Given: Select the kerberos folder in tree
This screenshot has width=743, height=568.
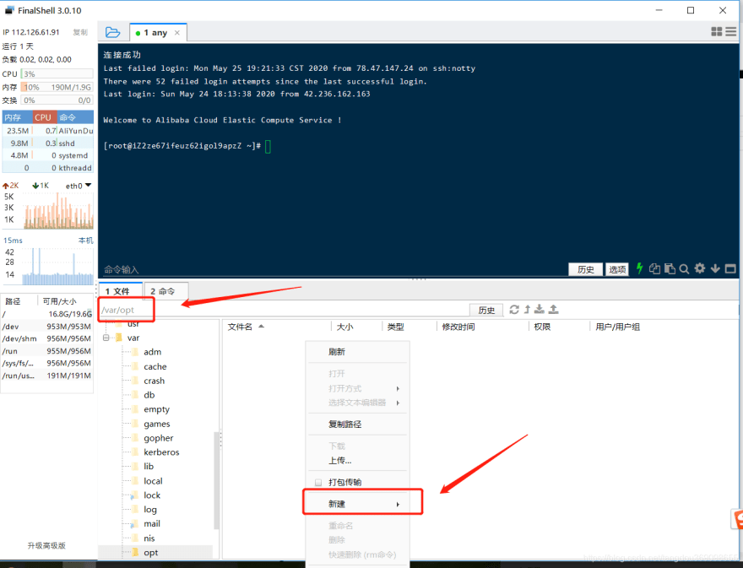Looking at the screenshot, I should [161, 452].
